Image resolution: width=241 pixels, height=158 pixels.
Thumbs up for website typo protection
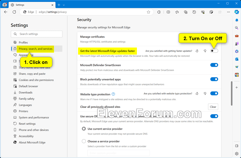click(197, 93)
